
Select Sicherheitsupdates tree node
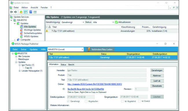33,33
